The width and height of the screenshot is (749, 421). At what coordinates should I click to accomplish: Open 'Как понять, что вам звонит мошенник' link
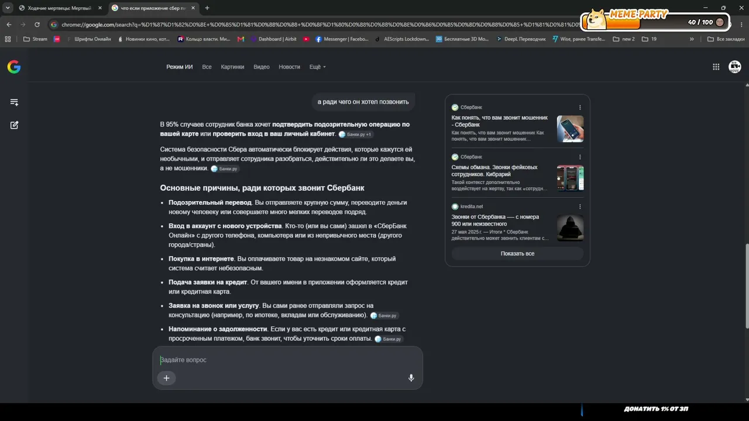[x=500, y=121]
